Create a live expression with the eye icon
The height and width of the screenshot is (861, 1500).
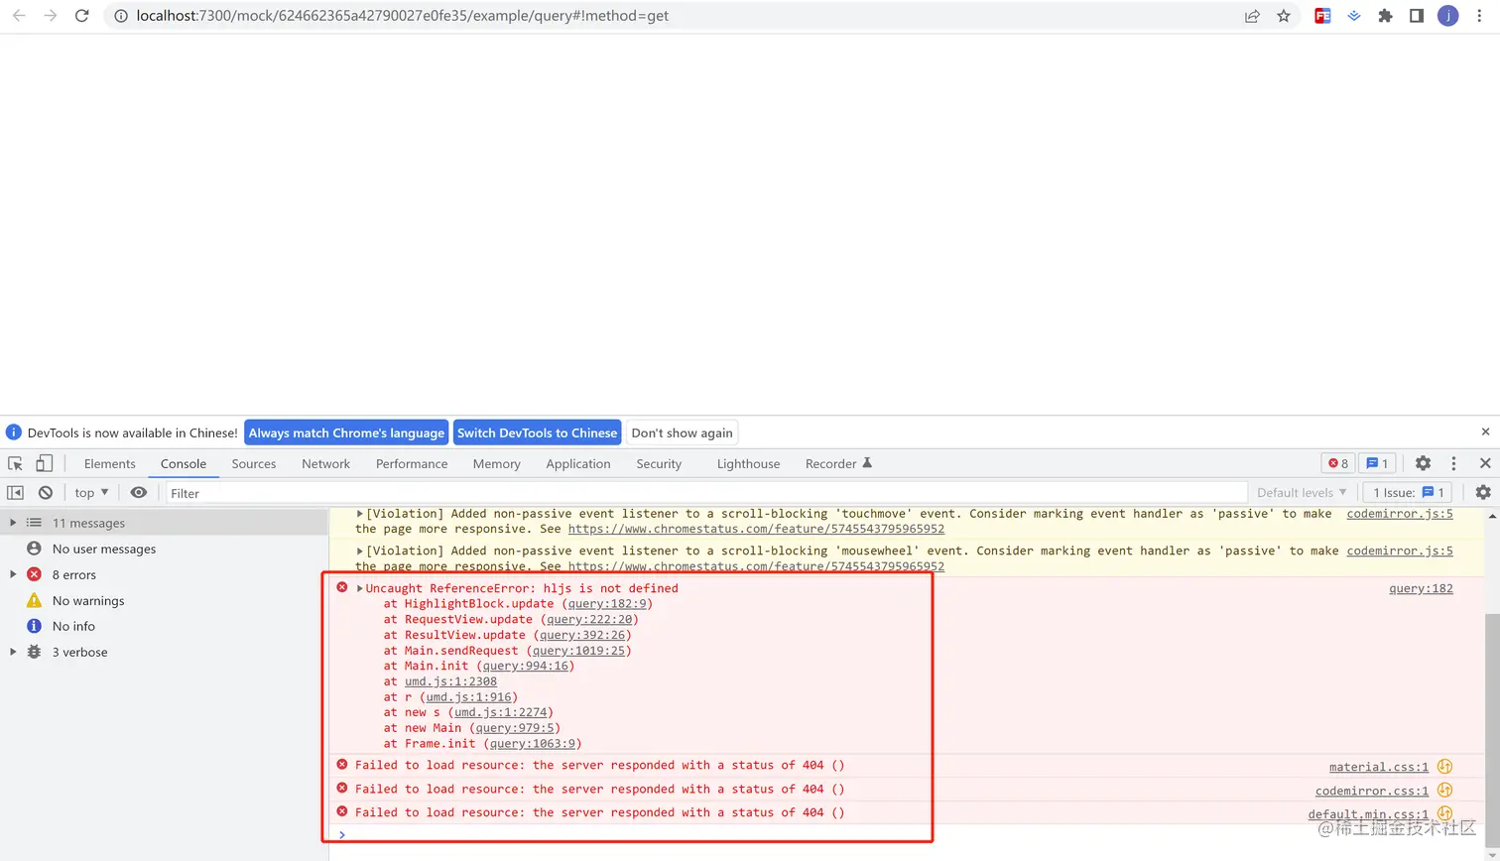click(x=139, y=492)
